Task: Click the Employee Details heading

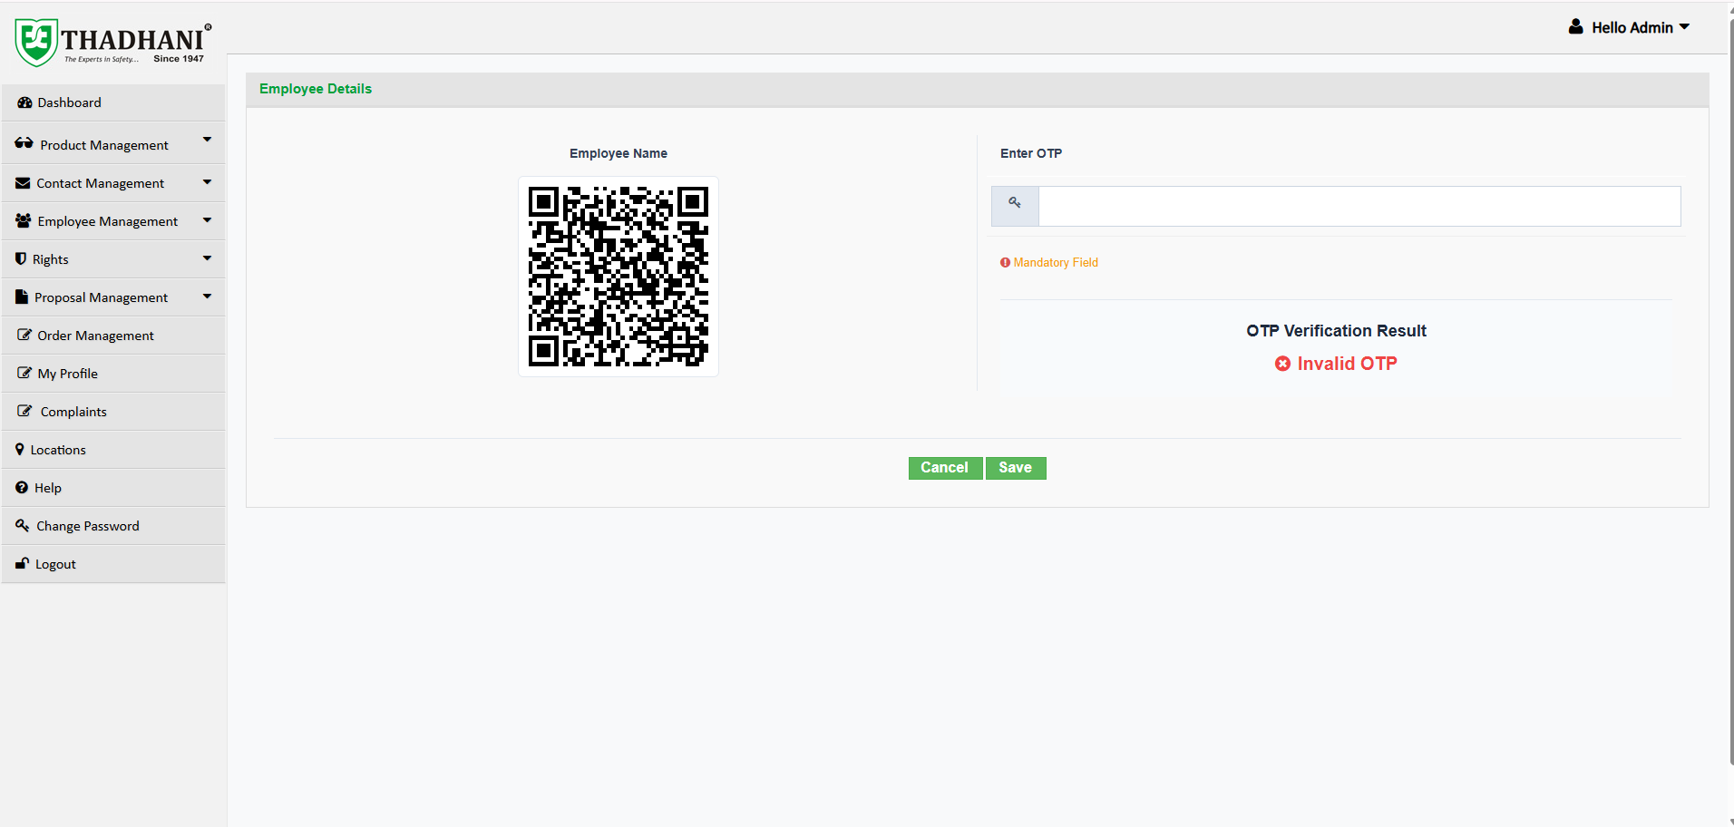Action: tap(316, 89)
